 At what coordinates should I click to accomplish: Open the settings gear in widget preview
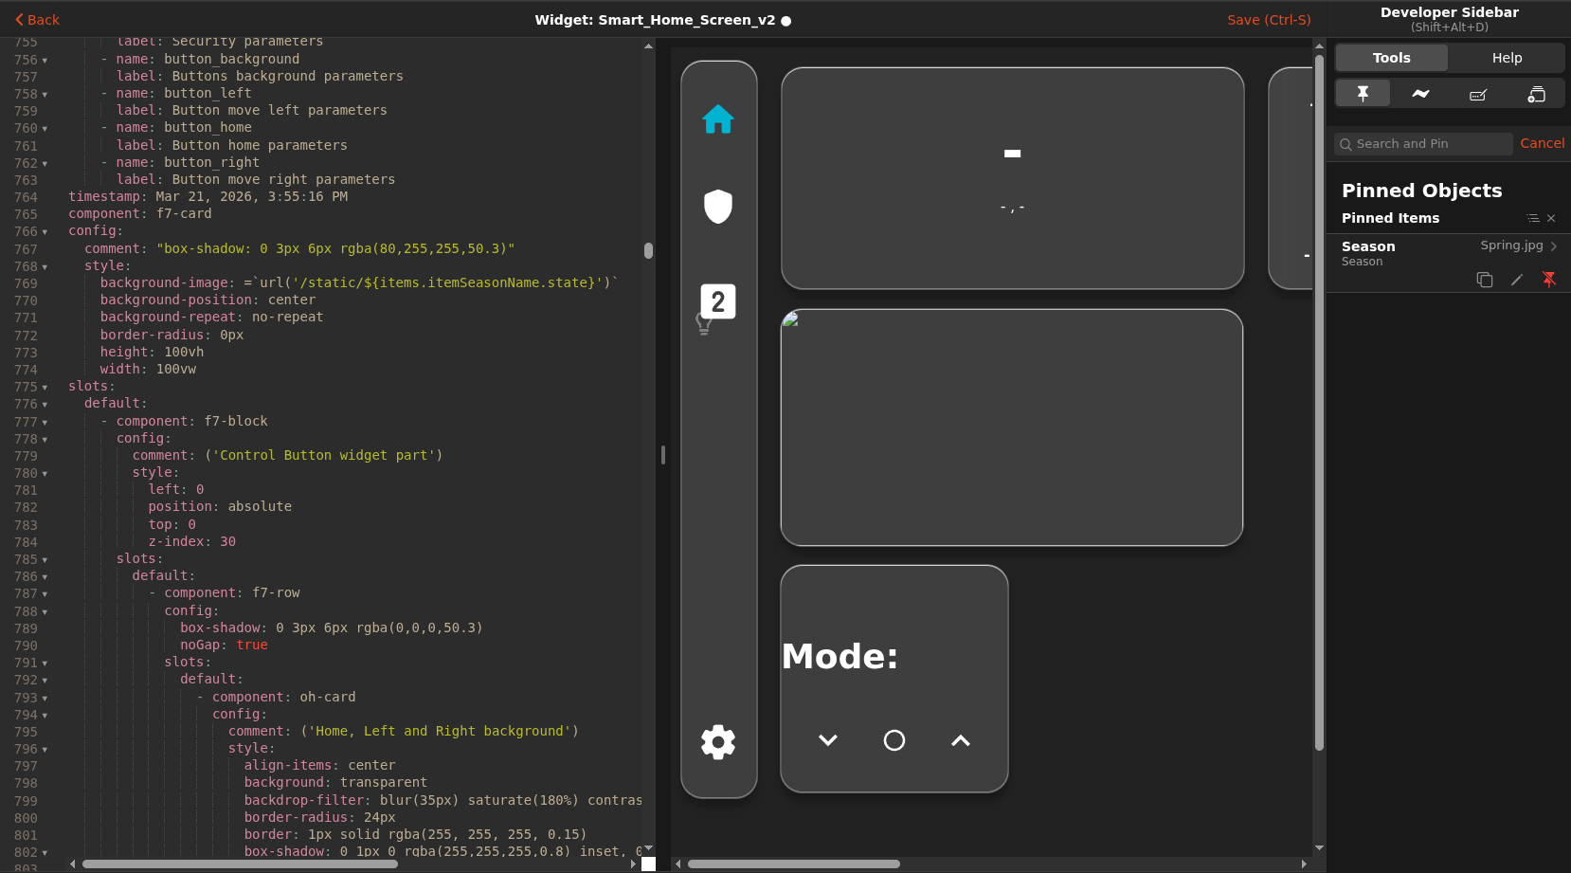coord(717,741)
